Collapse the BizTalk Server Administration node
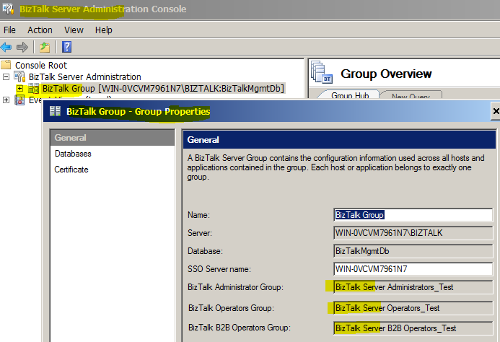The width and height of the screenshot is (500, 342). (x=6, y=77)
